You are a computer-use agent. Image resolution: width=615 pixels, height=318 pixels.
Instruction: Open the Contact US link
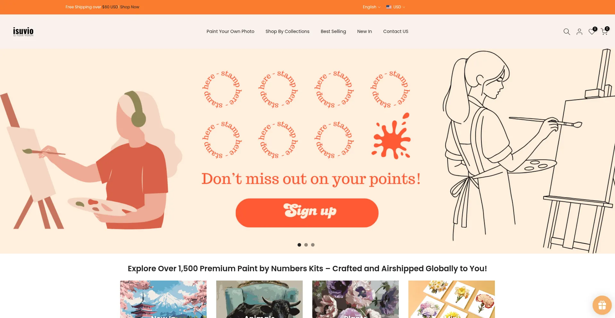[x=396, y=31]
